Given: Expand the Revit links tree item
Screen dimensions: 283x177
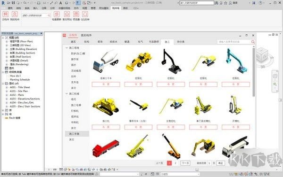Looking at the screenshot, I should (15, 118).
